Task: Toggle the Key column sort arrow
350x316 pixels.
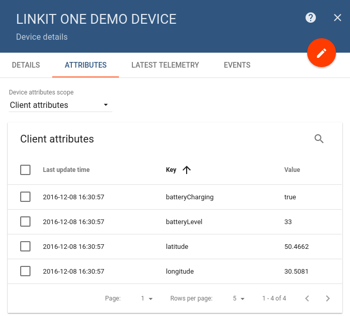Action: pos(187,170)
